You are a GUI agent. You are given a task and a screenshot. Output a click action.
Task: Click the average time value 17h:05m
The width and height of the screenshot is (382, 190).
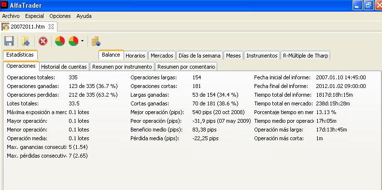tap(326, 121)
